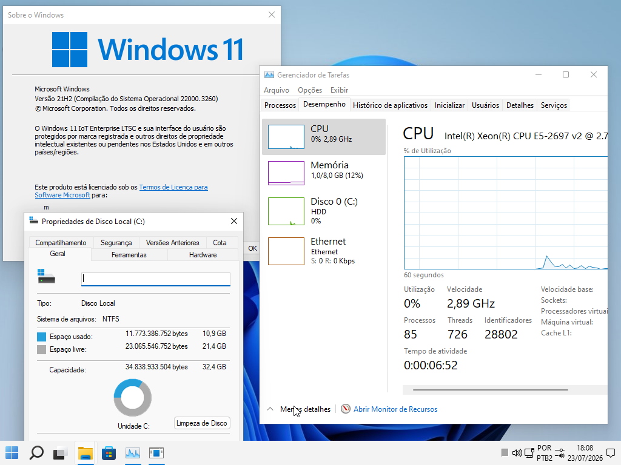Click the Threads value 726
This screenshot has height=465, width=621.
457,334
